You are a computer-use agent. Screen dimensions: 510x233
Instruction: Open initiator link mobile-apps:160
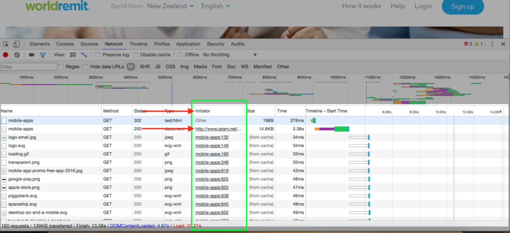pos(212,154)
